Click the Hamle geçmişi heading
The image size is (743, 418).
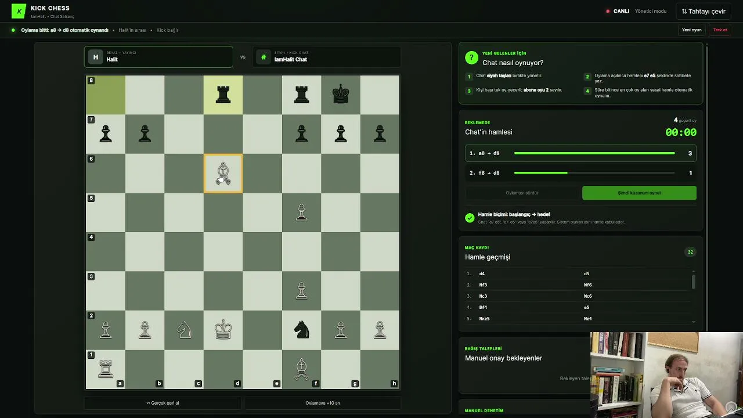click(488, 257)
